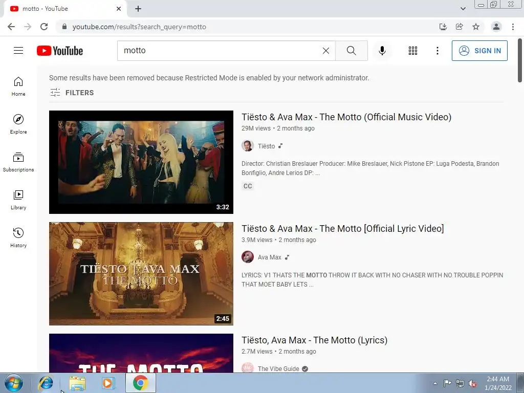Click the LYRICS description snippet

click(x=373, y=280)
